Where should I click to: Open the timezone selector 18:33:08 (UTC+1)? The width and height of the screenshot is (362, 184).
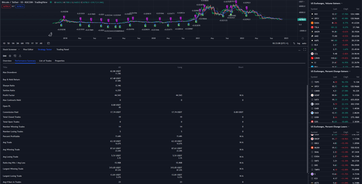280,43
